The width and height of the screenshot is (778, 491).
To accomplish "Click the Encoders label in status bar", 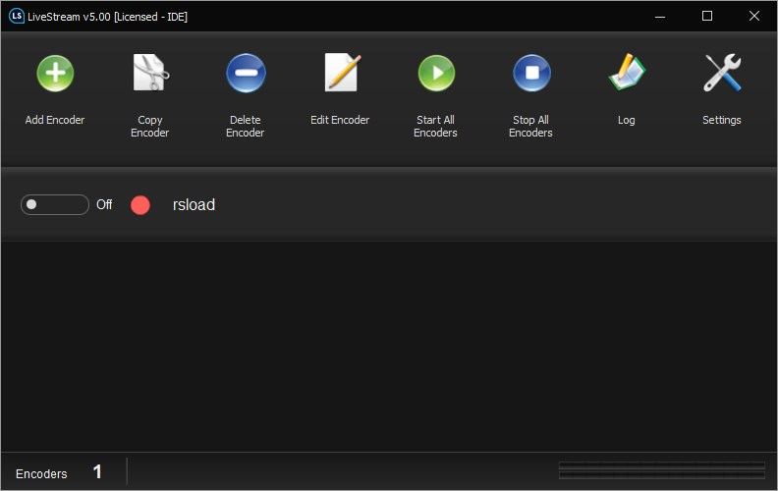I will coord(41,473).
